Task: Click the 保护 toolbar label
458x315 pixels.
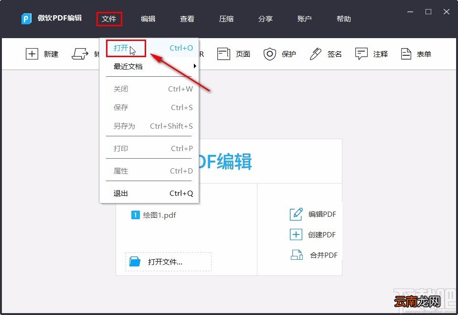Action: 289,54
